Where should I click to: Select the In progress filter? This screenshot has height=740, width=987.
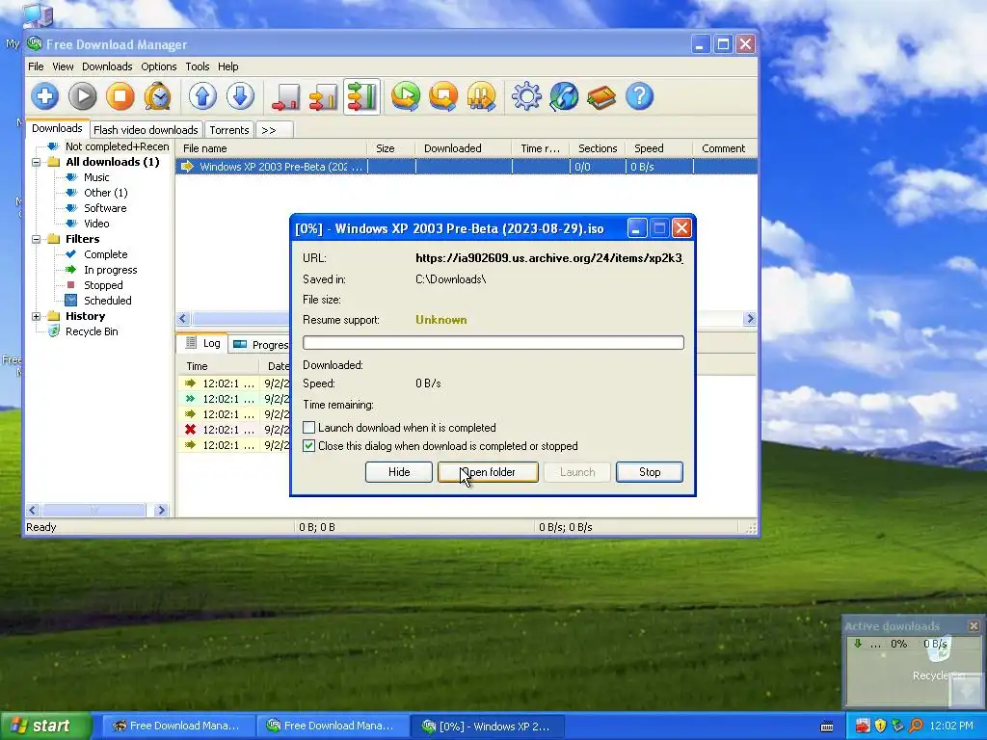pos(111,270)
